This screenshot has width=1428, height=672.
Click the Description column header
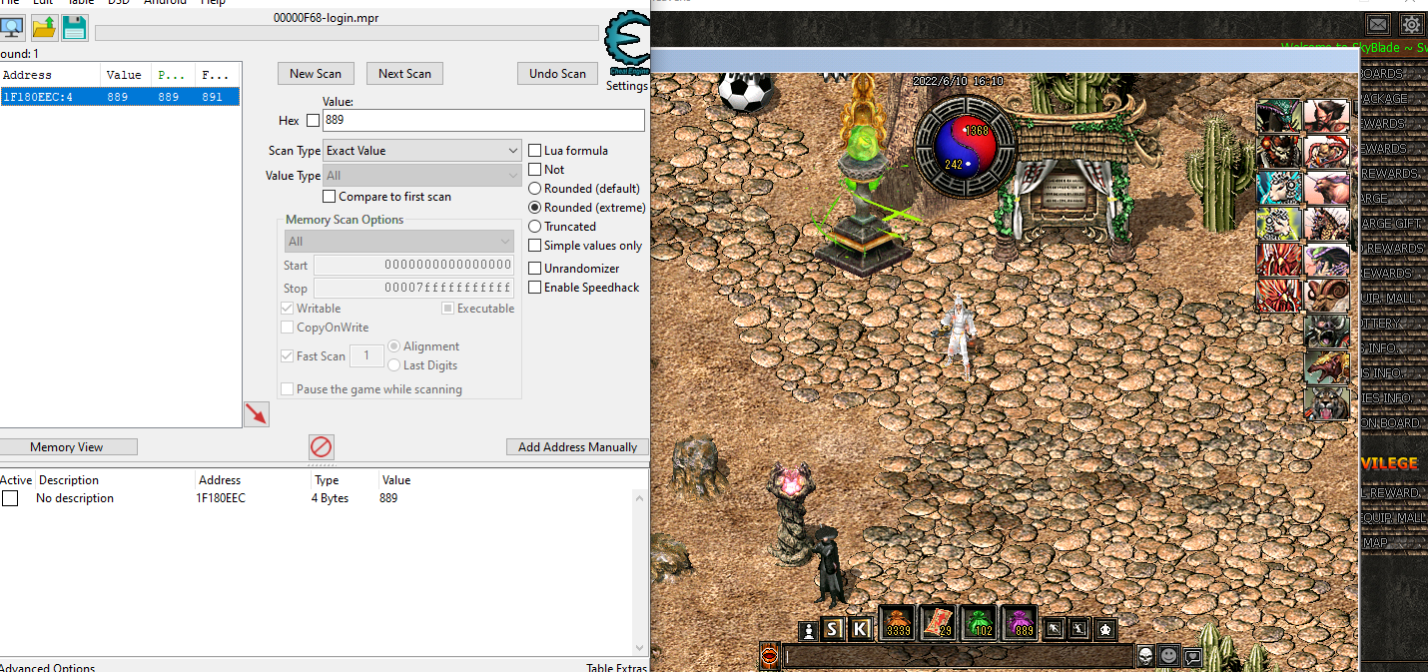tap(69, 480)
